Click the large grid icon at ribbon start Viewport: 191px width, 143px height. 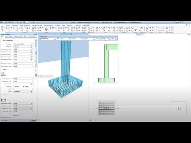2,28
